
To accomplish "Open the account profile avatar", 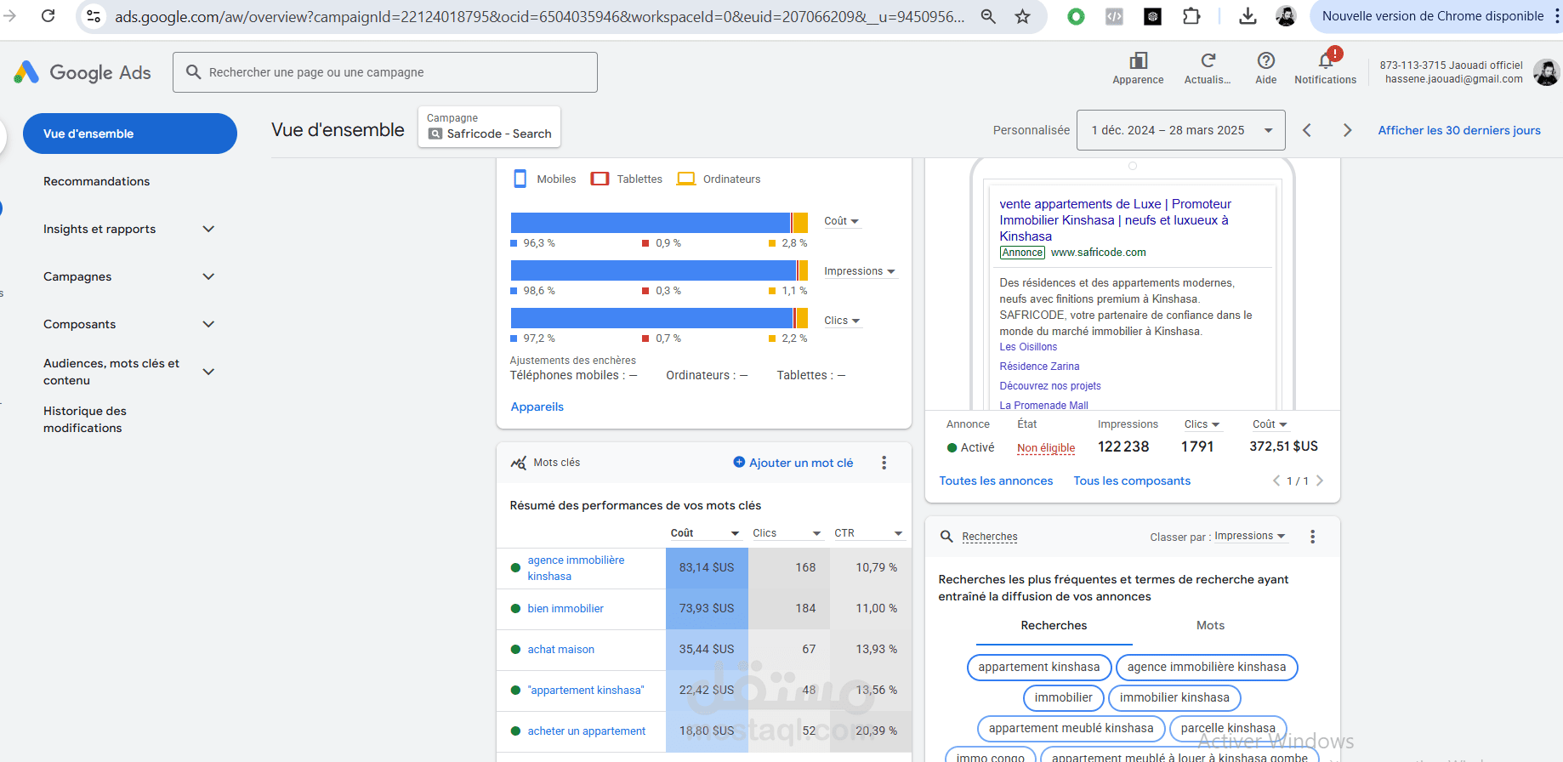I will coord(1546,72).
